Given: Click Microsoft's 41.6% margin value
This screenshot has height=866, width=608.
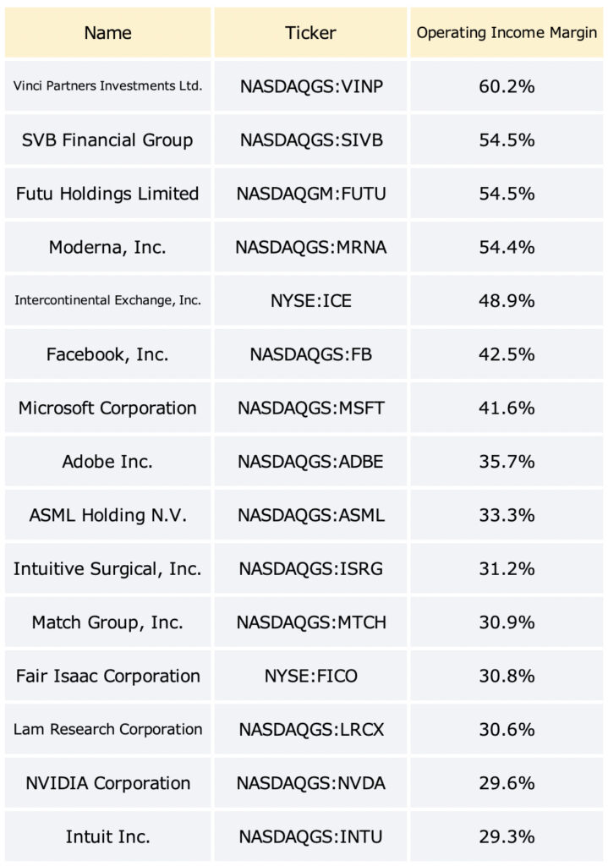Looking at the screenshot, I should [507, 408].
